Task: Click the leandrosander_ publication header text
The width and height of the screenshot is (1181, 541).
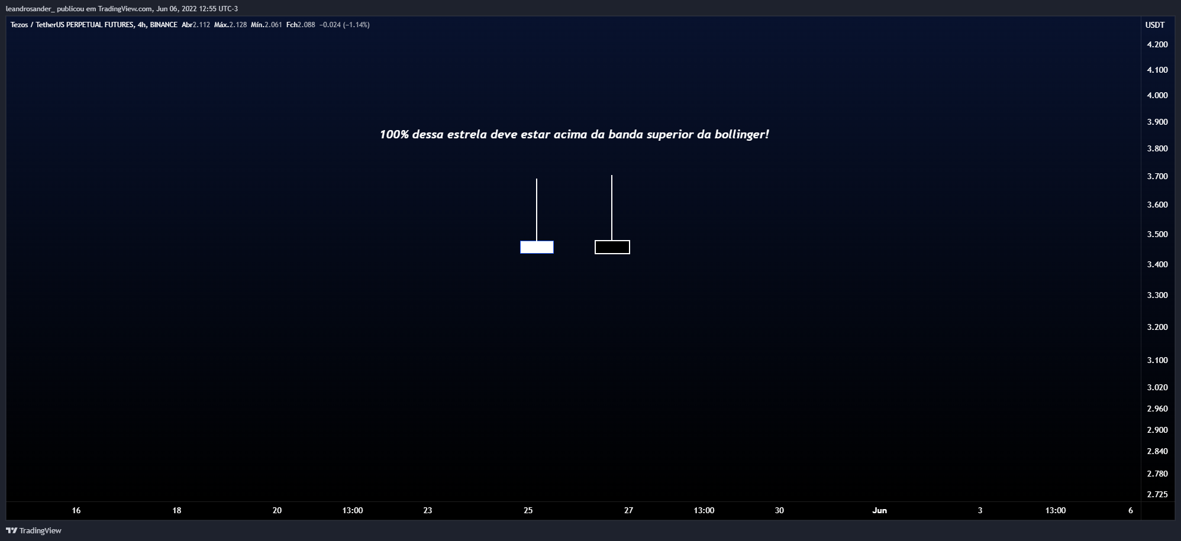Action: tap(122, 9)
